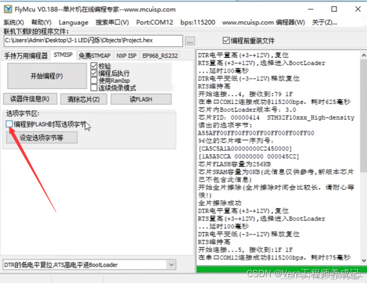This screenshot has height=283, width=367.
Task: Open the 系统(X) menu
Action: tap(14, 22)
